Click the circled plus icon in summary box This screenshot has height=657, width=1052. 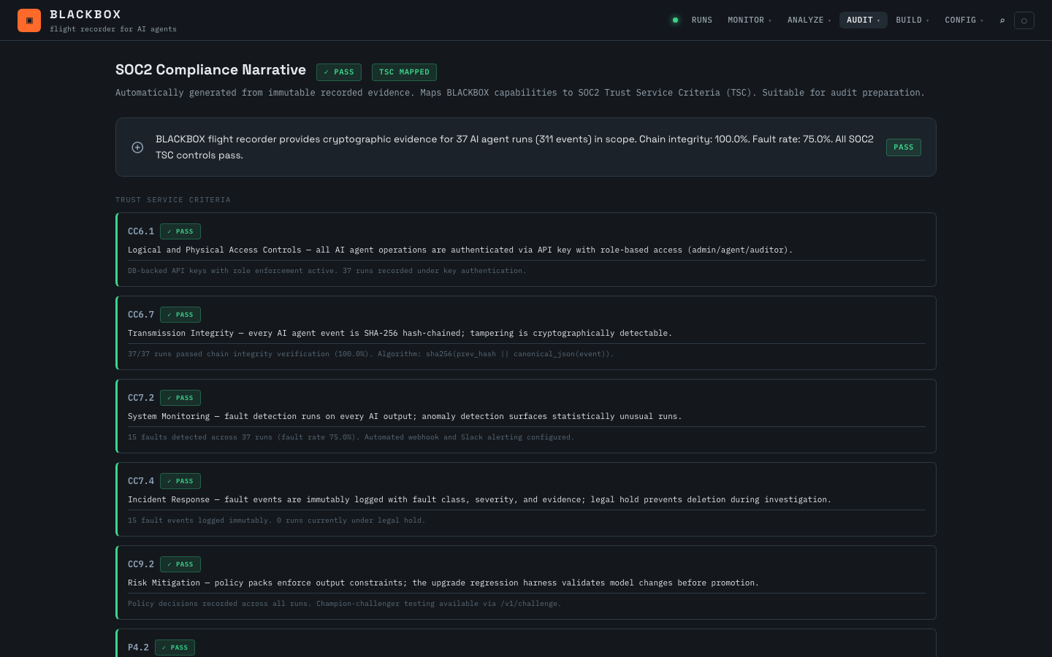[137, 147]
